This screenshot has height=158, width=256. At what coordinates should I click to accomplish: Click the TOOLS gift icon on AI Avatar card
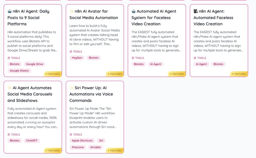[71, 52]
